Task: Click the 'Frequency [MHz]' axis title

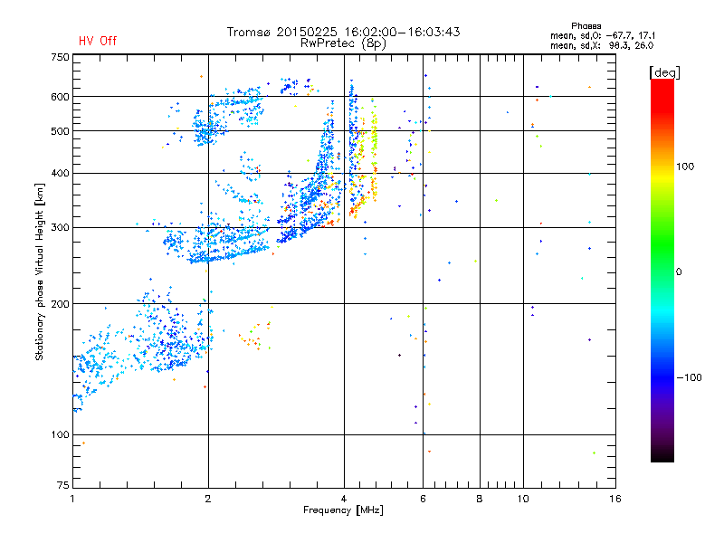Action: (343, 510)
